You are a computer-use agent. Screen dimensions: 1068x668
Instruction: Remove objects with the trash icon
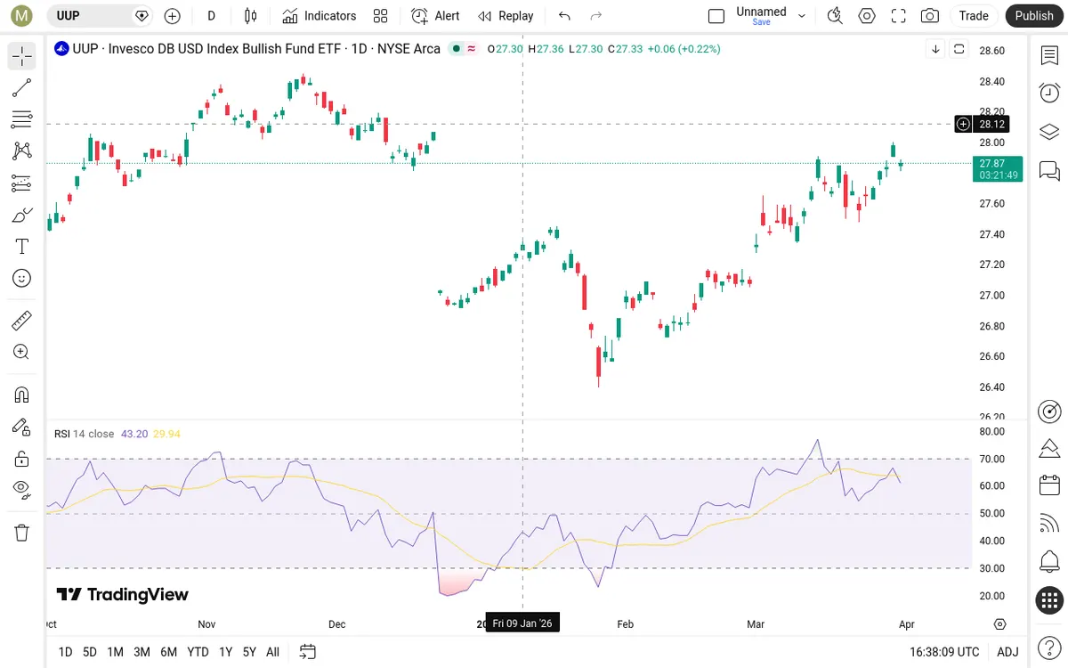pyautogui.click(x=22, y=533)
